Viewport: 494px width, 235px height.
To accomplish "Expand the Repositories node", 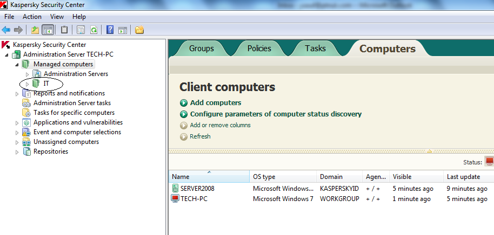I will pyautogui.click(x=17, y=152).
